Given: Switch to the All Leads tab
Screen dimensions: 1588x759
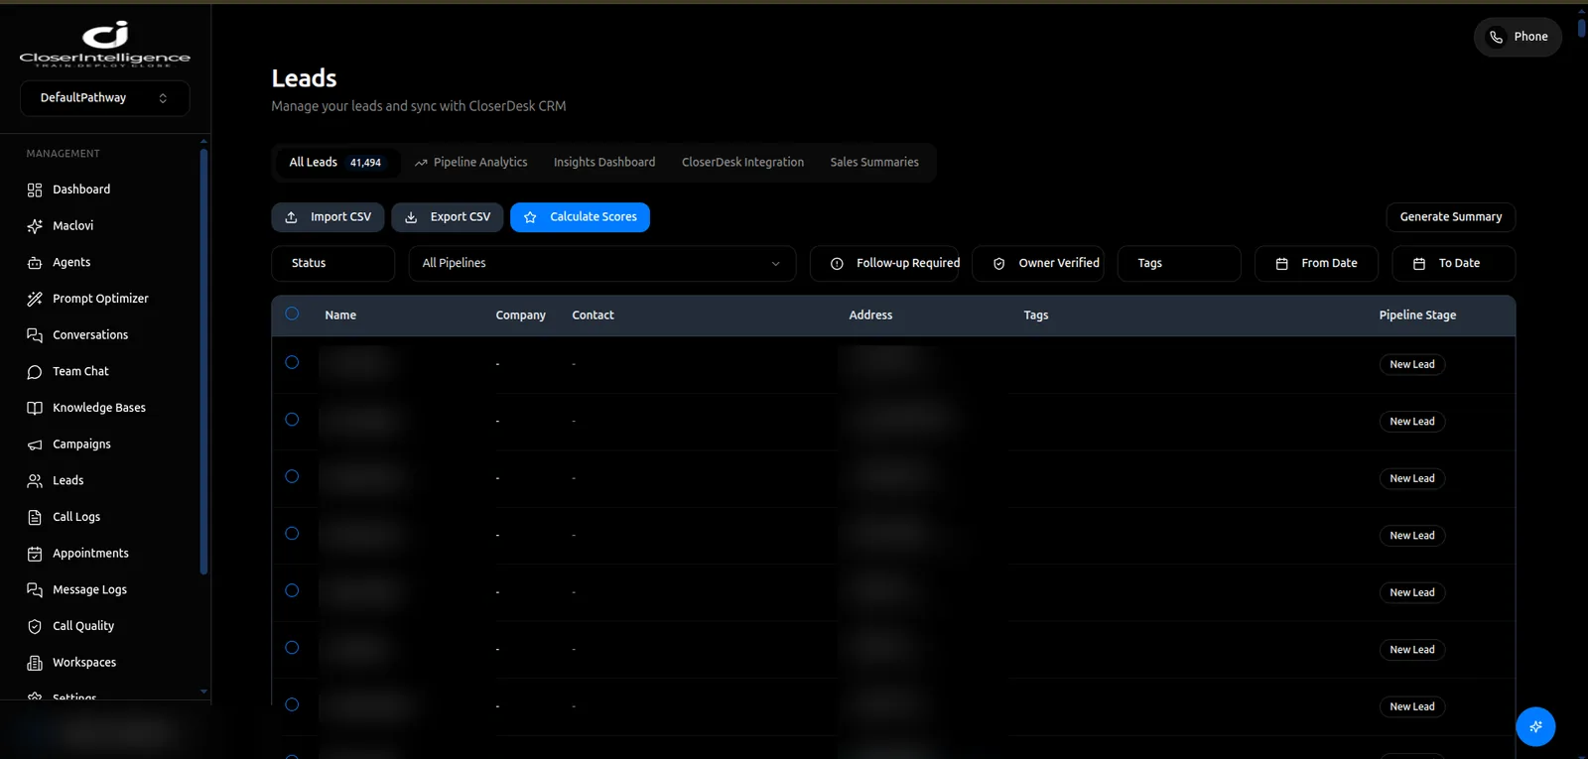Looking at the screenshot, I should click(x=335, y=163).
